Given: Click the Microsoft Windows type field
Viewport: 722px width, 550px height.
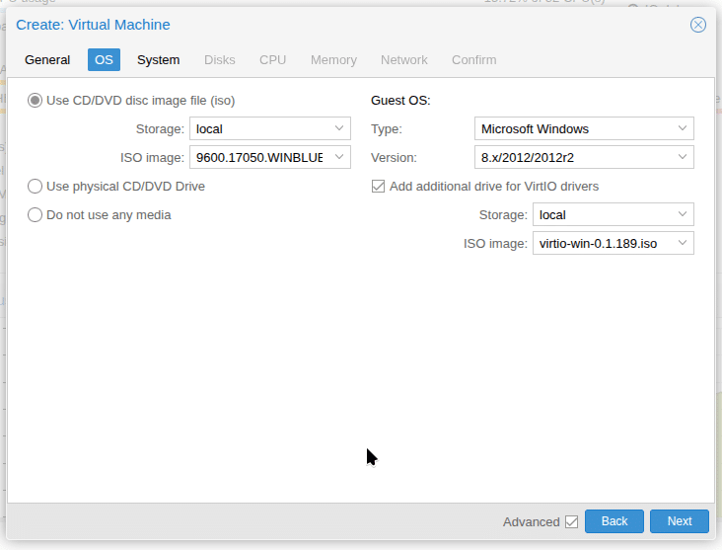Looking at the screenshot, I should (x=572, y=128).
